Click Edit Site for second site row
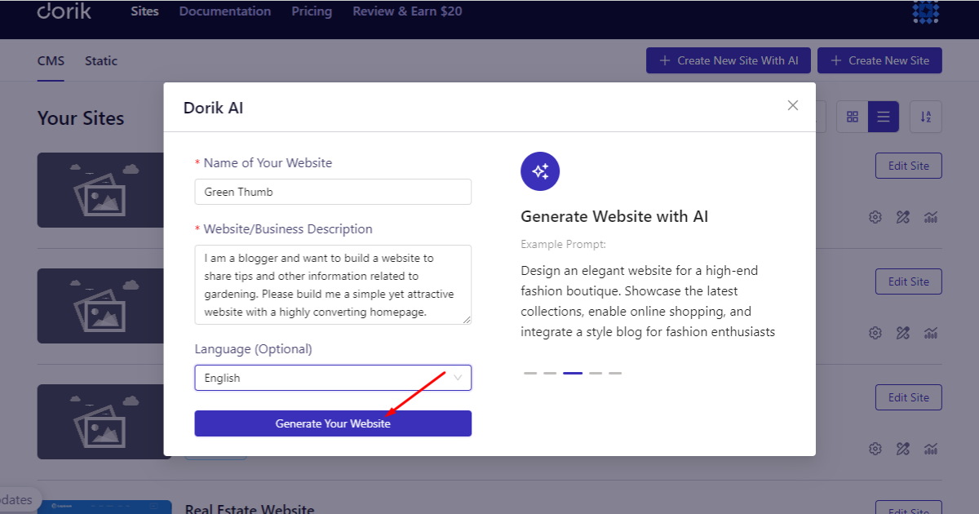Image resolution: width=979 pixels, height=514 pixels. tap(909, 281)
